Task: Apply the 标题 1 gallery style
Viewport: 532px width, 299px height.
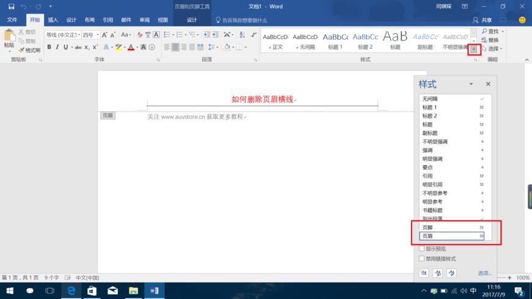Action: pyautogui.click(x=335, y=41)
